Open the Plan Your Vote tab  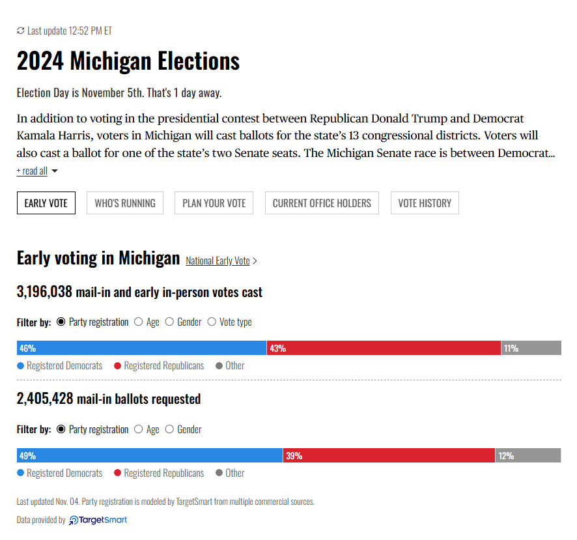(x=214, y=203)
